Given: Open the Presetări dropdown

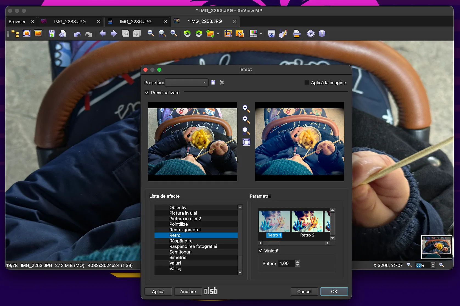Looking at the screenshot, I should tap(186, 82).
